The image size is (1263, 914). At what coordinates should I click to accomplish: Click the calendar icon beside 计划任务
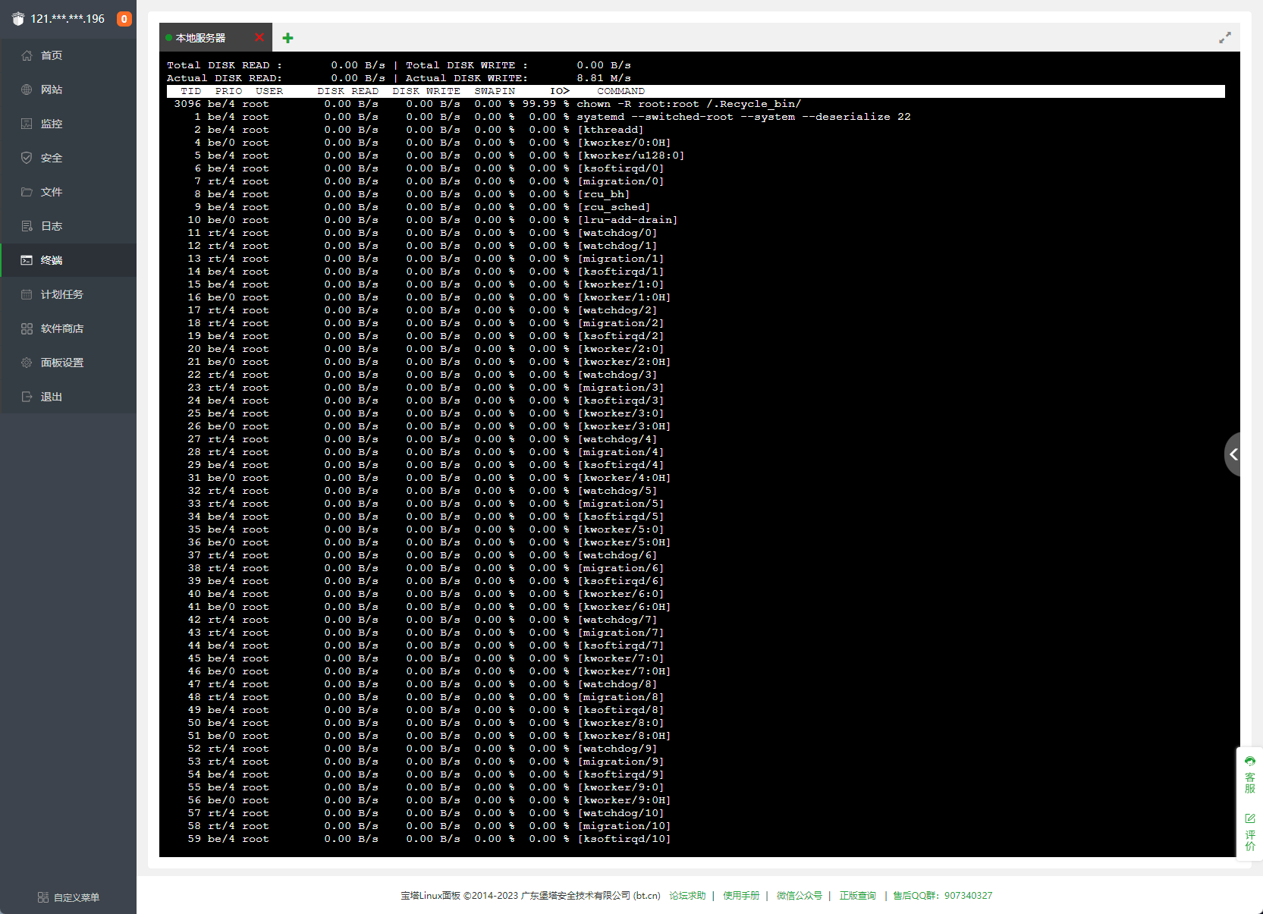pos(27,294)
